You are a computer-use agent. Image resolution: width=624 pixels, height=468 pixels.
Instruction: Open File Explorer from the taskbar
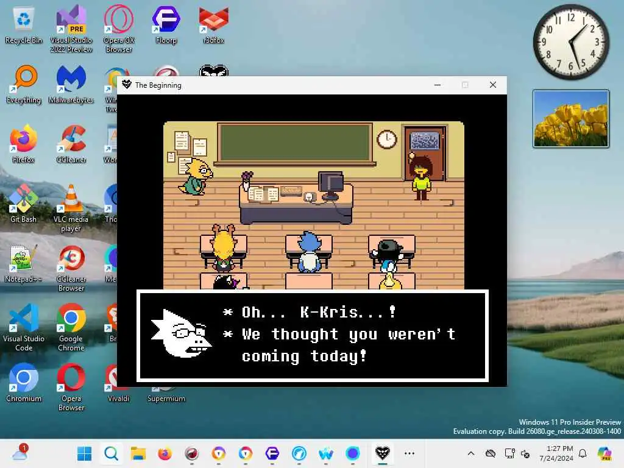tap(138, 453)
